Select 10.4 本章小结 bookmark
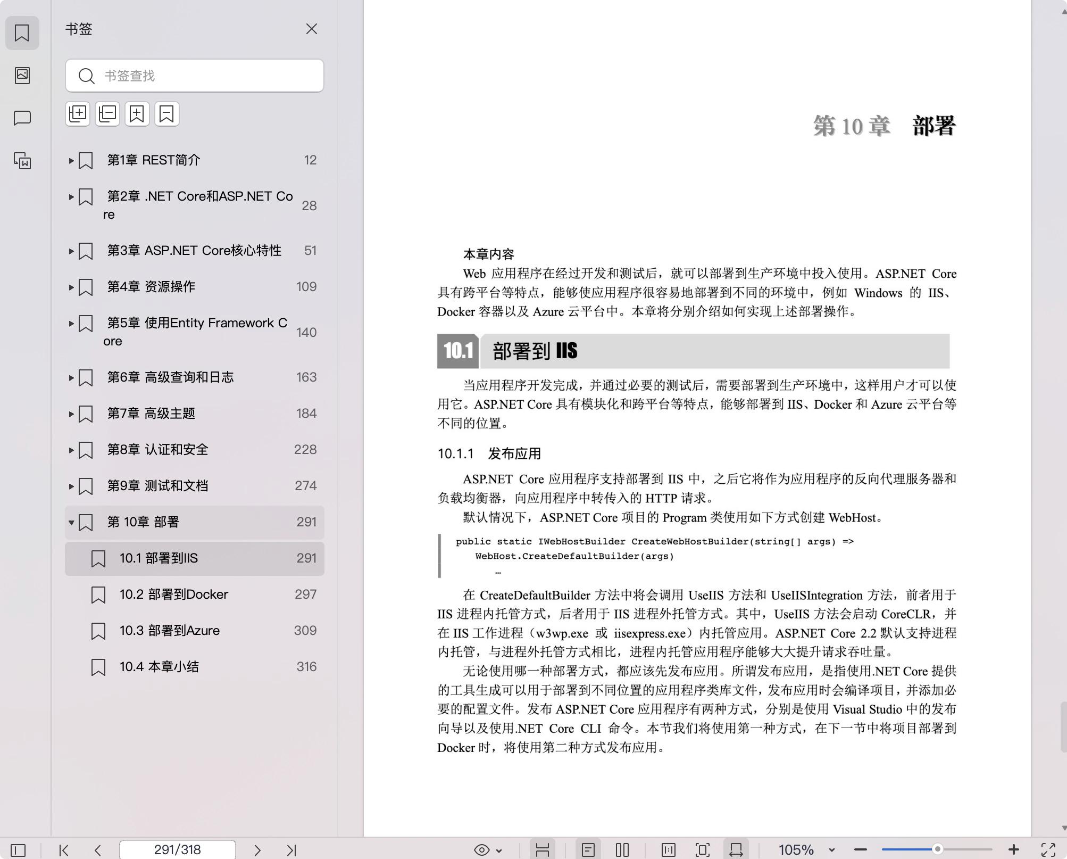The height and width of the screenshot is (859, 1067). click(x=195, y=667)
